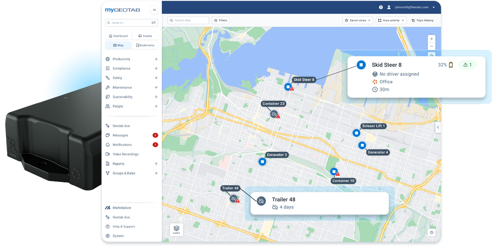Expand the Groups & Rules section
The image size is (492, 247).
point(156,173)
